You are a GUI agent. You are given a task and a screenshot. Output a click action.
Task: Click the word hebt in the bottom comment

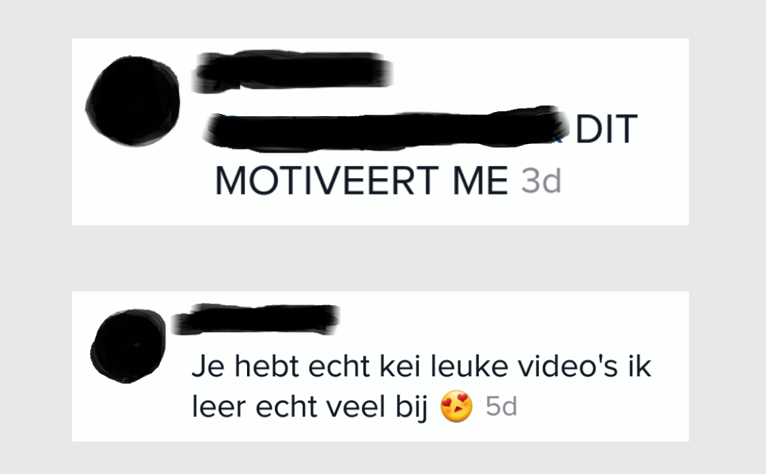coord(267,366)
